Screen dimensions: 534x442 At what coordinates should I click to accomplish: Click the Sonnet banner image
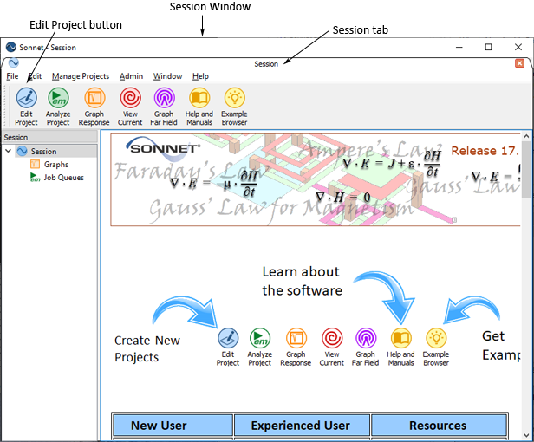(x=316, y=179)
